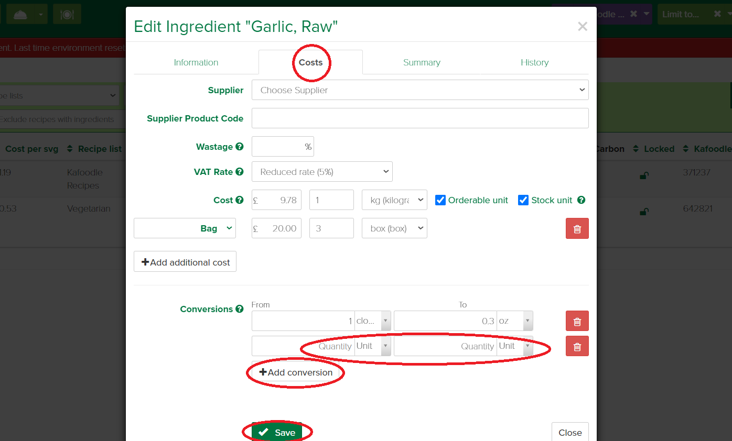Image resolution: width=732 pixels, height=441 pixels.
Task: Open the Wastage help tooltip
Action: (x=240, y=147)
